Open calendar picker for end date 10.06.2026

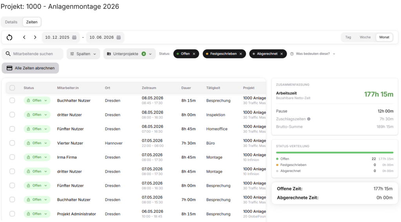click(119, 37)
